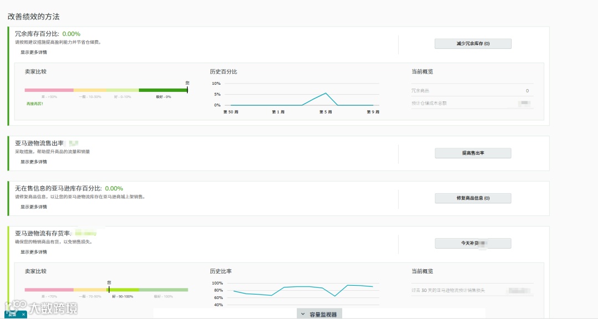598x319 pixels.
Task: Click the peak near 第 5 周 on the 历史百分比 chart
Action: coord(326,94)
